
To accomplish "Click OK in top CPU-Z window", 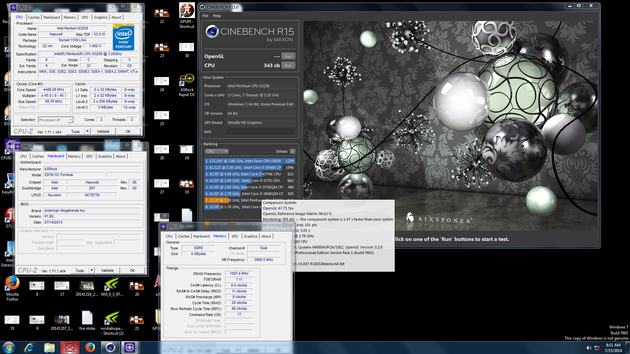I will (128, 131).
